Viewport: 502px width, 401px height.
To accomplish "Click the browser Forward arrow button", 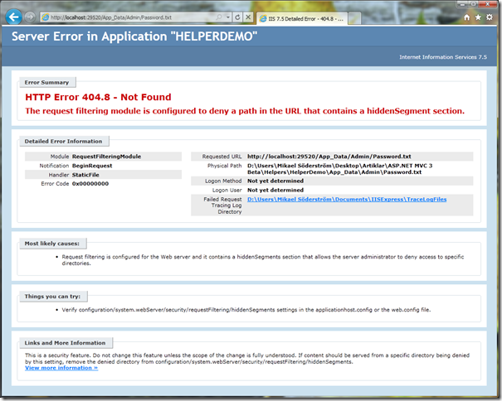I will tap(30, 17).
